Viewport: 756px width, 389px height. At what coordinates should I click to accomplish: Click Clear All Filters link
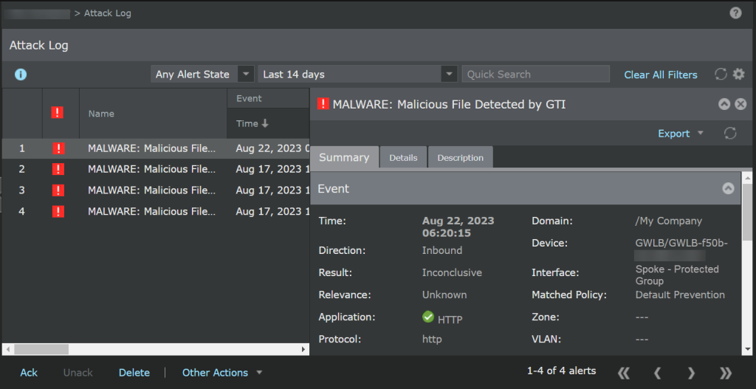(x=661, y=75)
